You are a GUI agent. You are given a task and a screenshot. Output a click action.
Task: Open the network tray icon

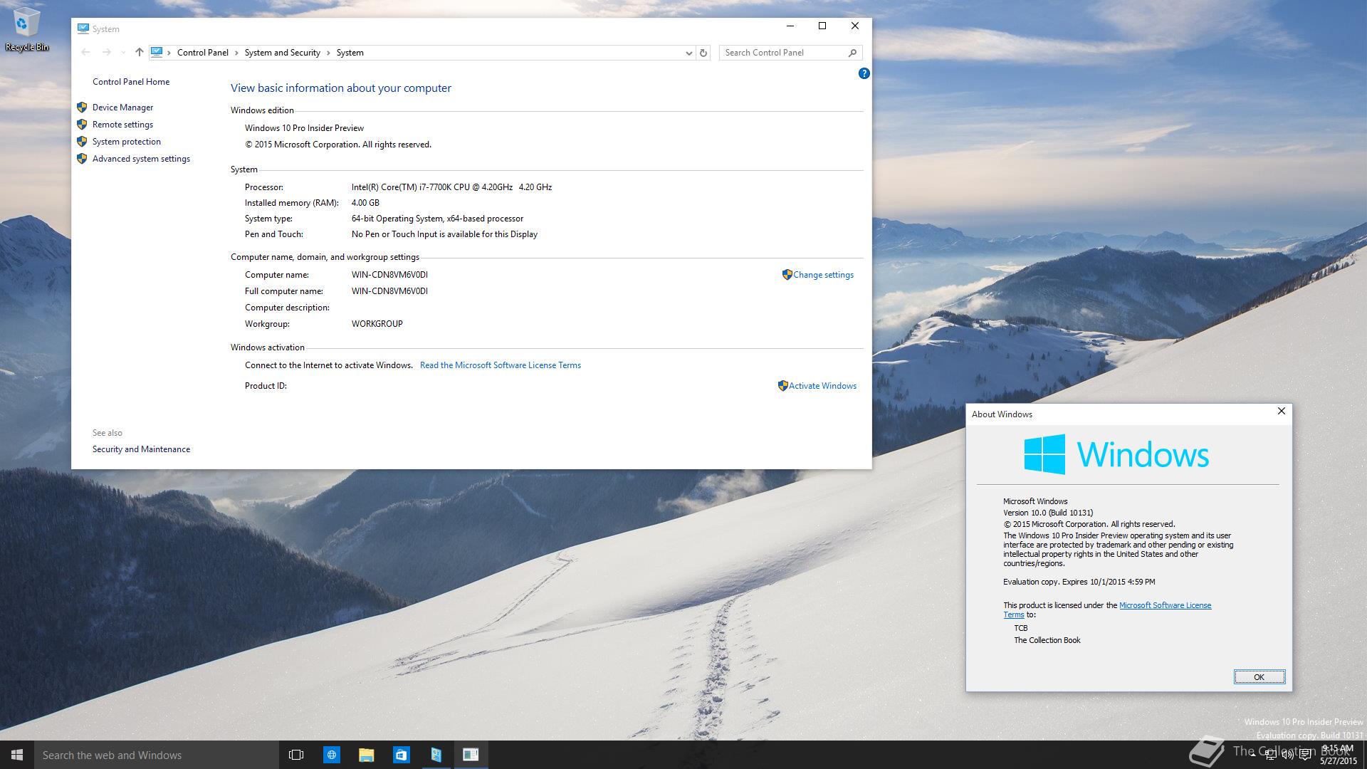click(x=1270, y=755)
